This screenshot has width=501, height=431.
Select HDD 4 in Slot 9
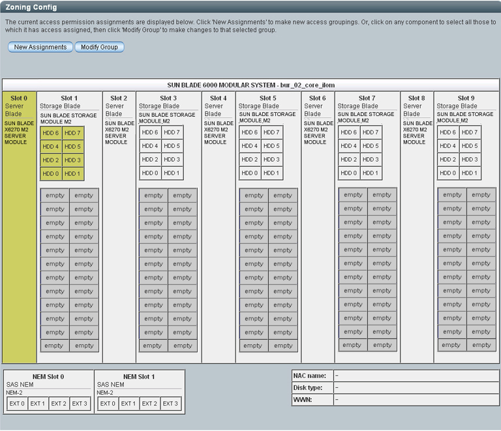pyautogui.click(x=448, y=146)
